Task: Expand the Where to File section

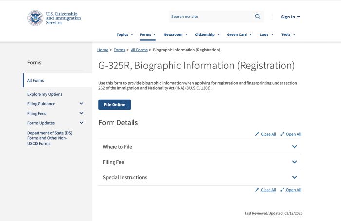Action: [x=200, y=147]
